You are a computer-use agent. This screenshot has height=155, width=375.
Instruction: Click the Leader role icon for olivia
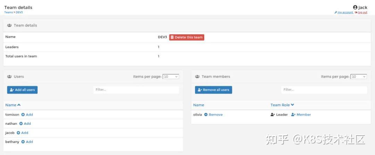coord(273,115)
